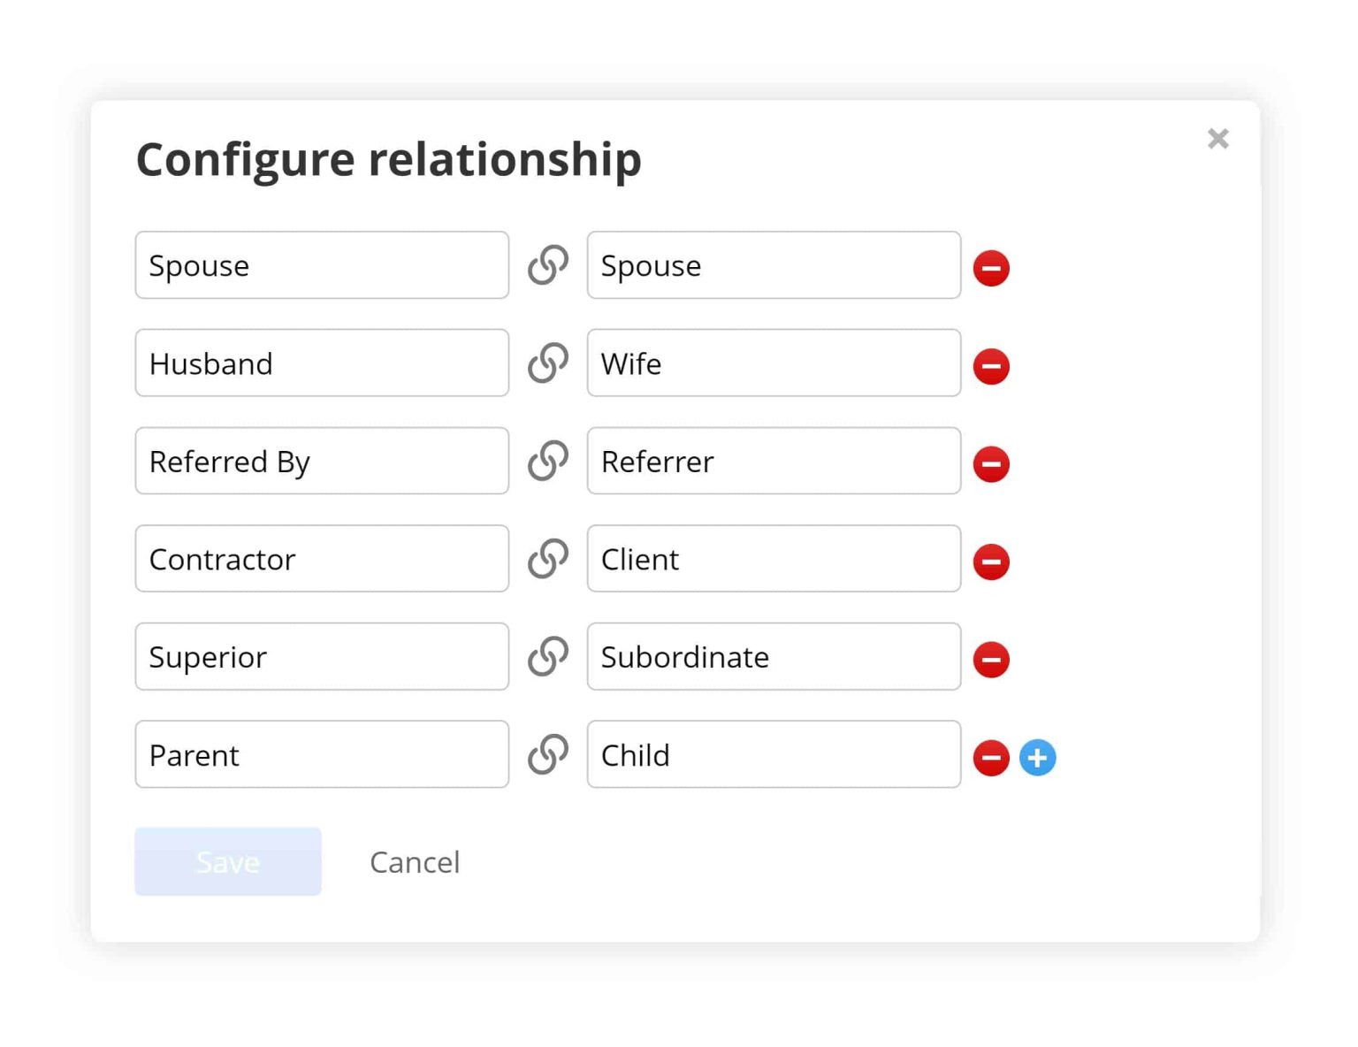Viewport: 1358px width, 1047px height.
Task: Remove the Contractor and Client pair
Action: pyautogui.click(x=991, y=562)
